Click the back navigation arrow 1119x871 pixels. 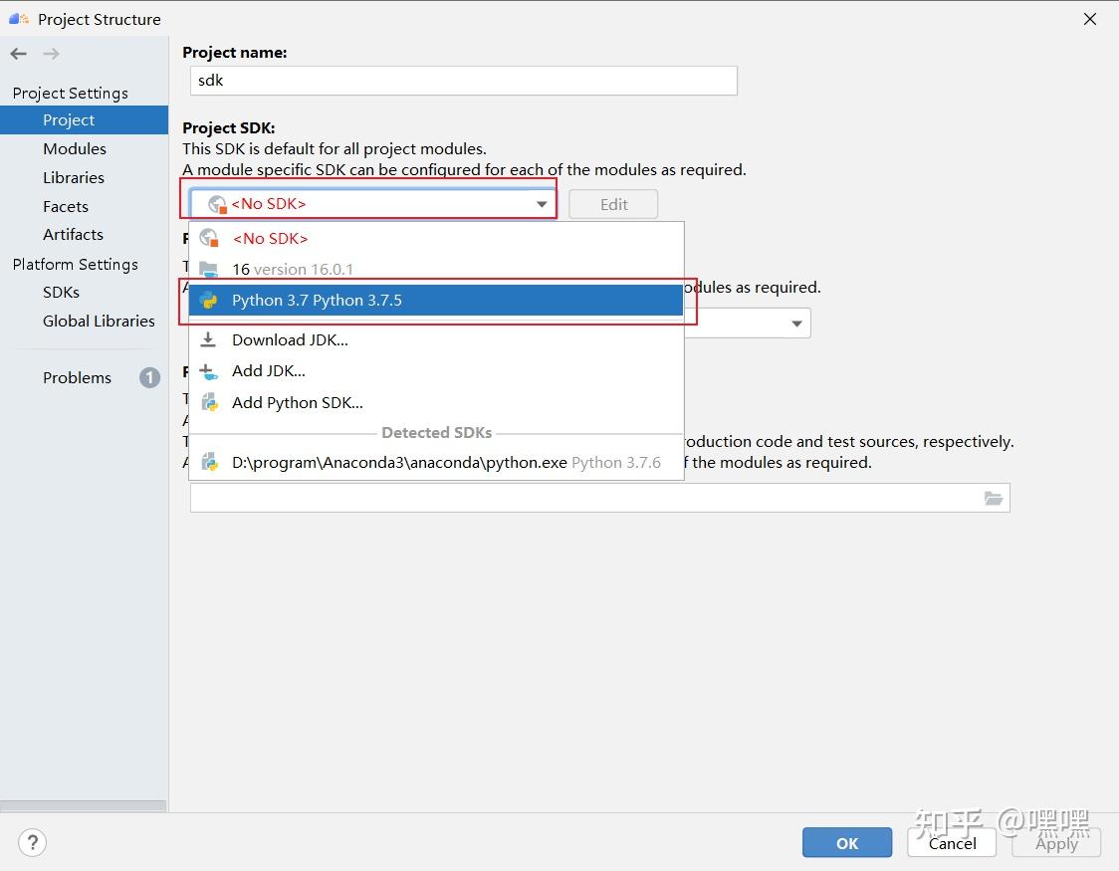pyautogui.click(x=19, y=54)
